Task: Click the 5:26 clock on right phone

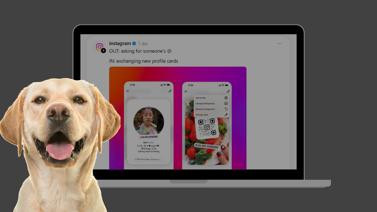Action: (x=191, y=85)
